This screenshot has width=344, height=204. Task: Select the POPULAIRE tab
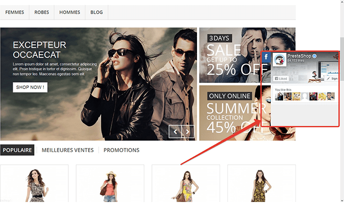tap(17, 150)
